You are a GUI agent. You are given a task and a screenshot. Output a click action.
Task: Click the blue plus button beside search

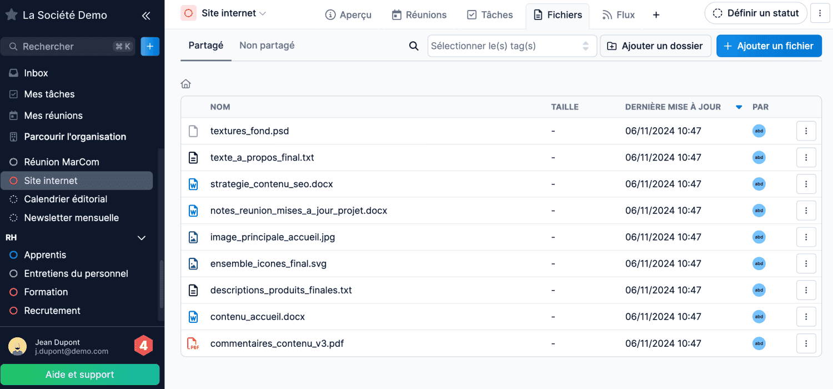coord(150,47)
